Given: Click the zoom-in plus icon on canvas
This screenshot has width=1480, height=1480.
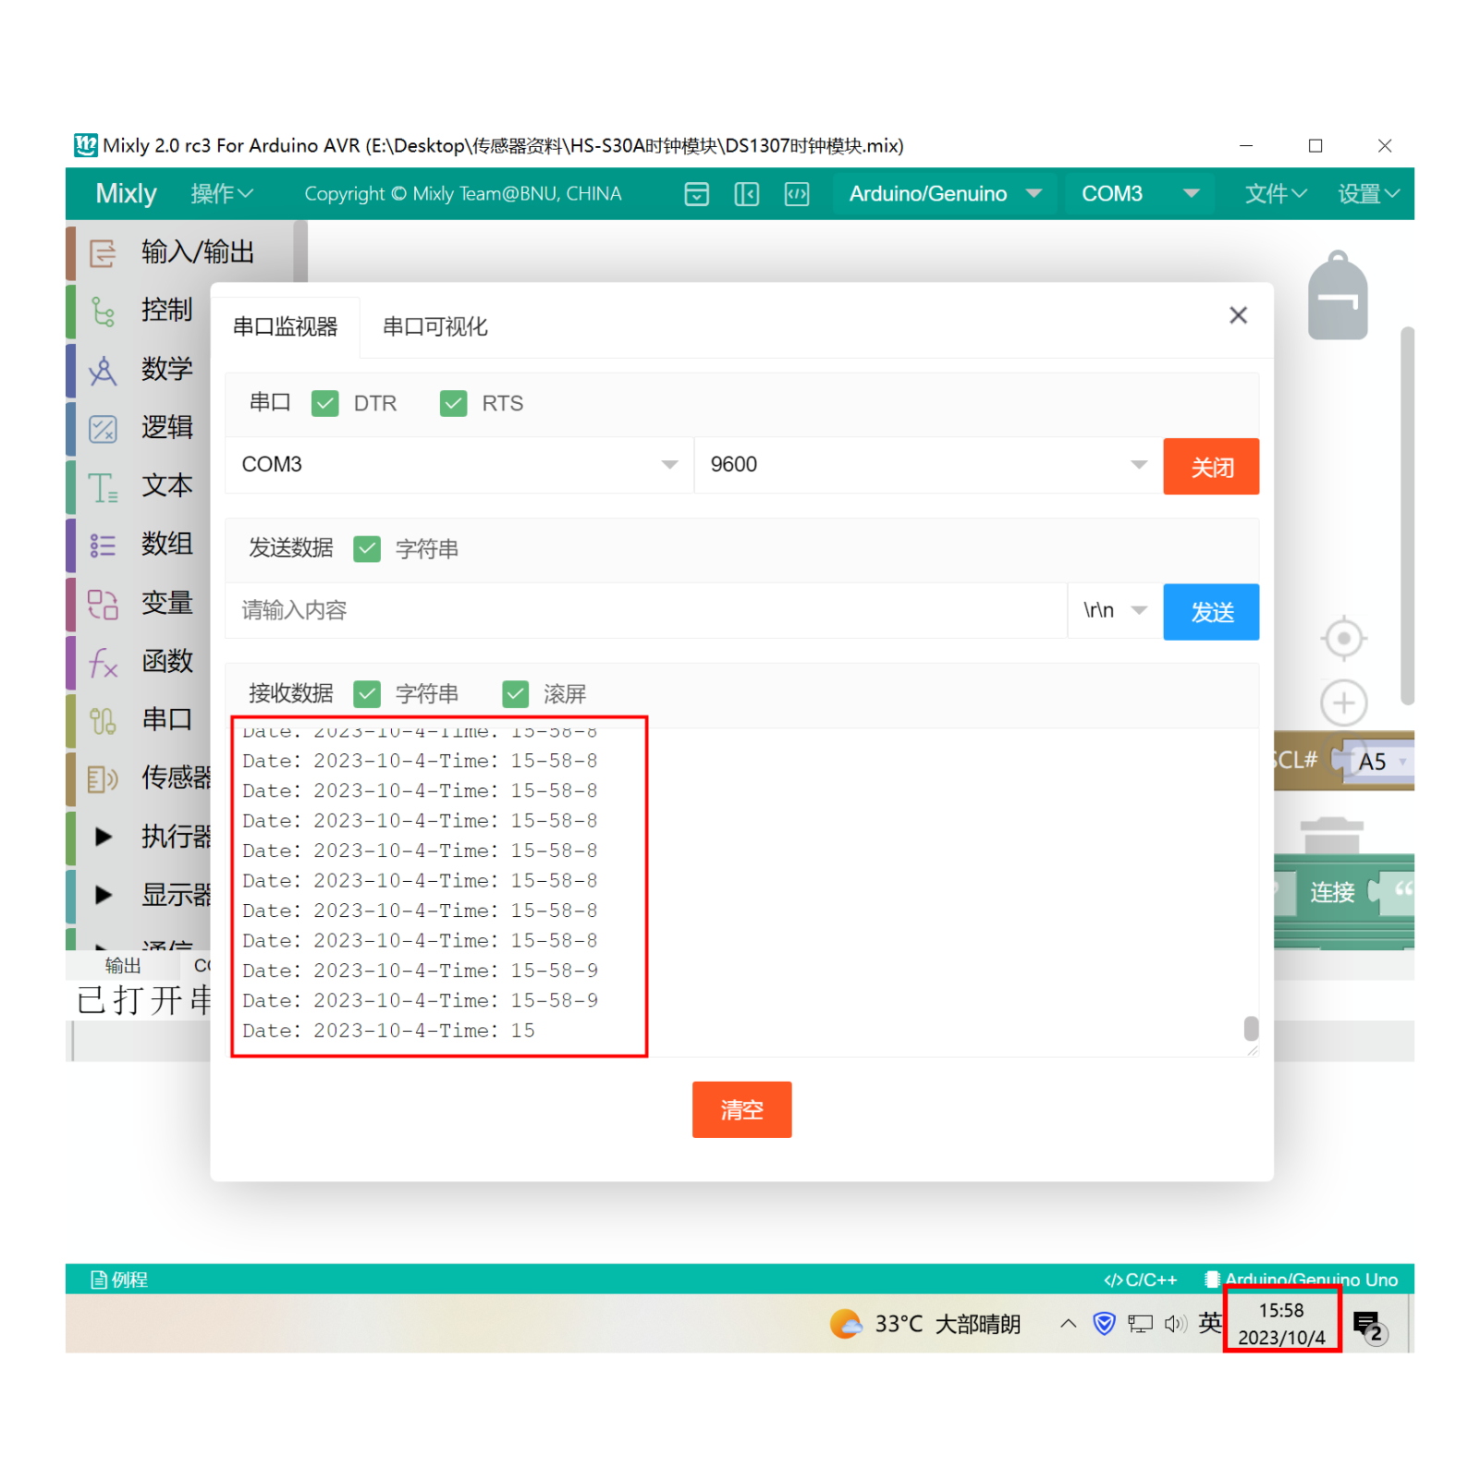Looking at the screenshot, I should (x=1343, y=703).
